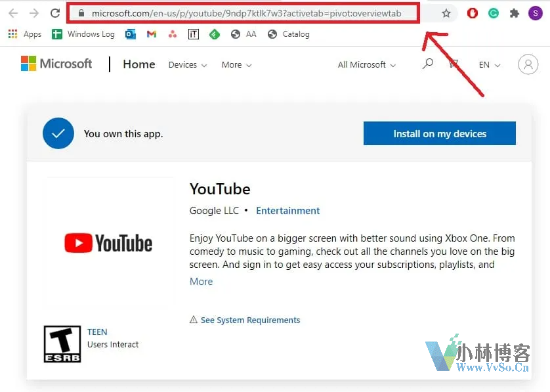The height and width of the screenshot is (392, 550).
Task: Expand description with the More link
Action: [x=201, y=282]
